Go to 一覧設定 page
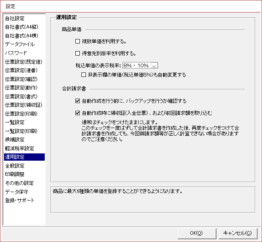This screenshot has width=262, height=242. click(x=24, y=122)
